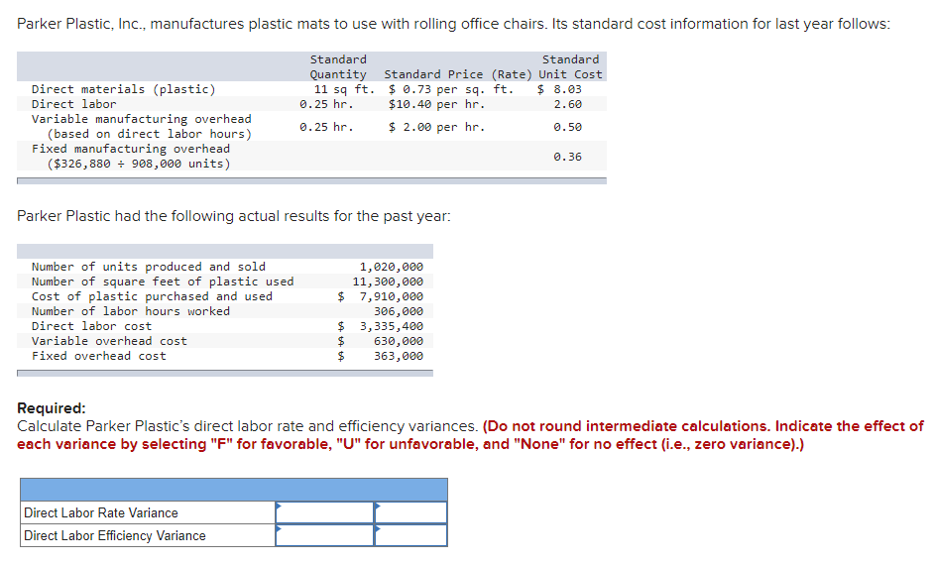Screen dimensions: 934x564
Task: Click the '2.60' direct labor unit cost
Action: coord(568,104)
